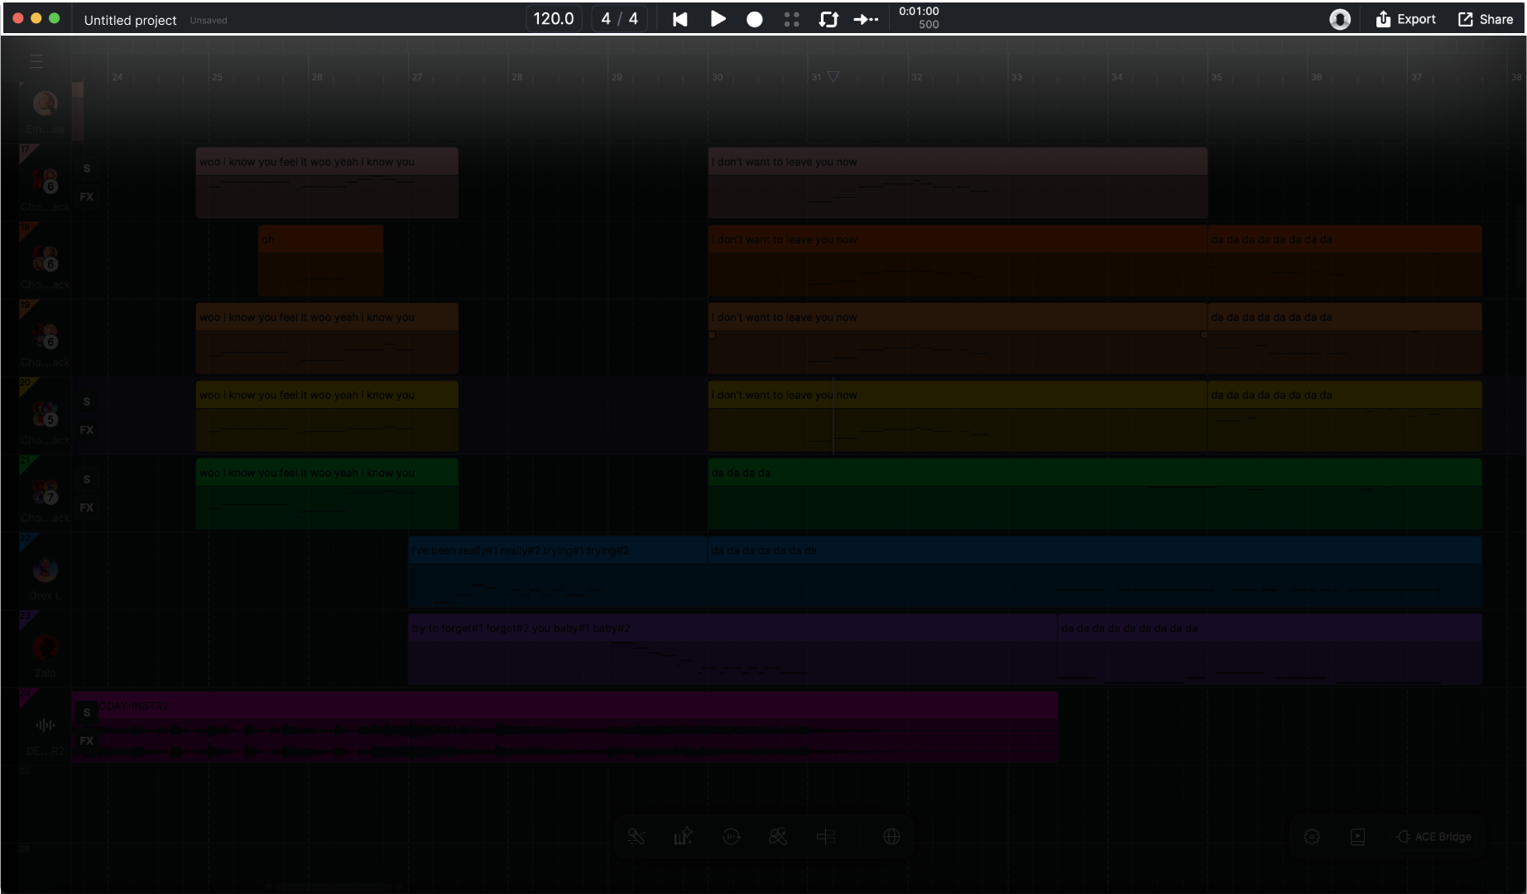Toggle loop playback mode
This screenshot has height=894, width=1527.
coord(828,19)
